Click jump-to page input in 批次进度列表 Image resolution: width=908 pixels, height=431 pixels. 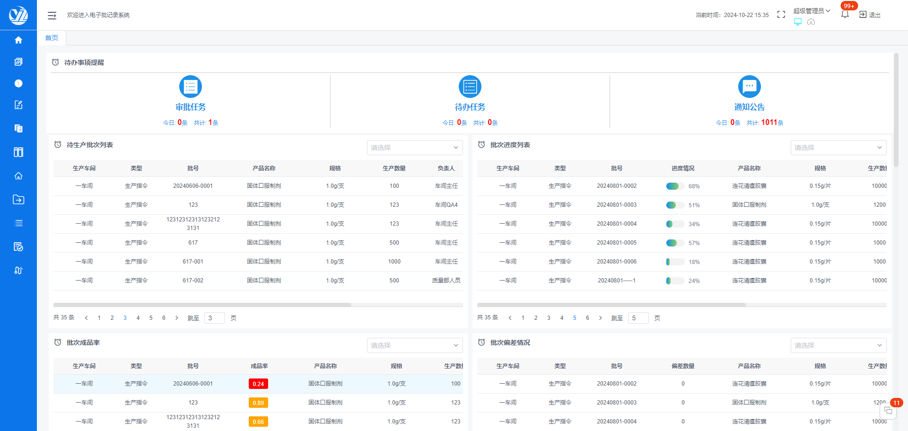tap(638, 318)
